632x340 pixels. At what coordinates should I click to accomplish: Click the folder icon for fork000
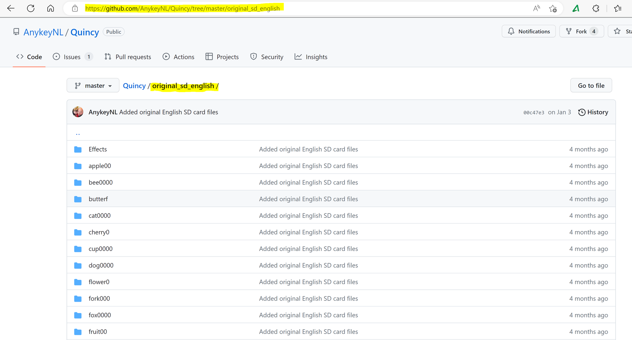coord(78,299)
